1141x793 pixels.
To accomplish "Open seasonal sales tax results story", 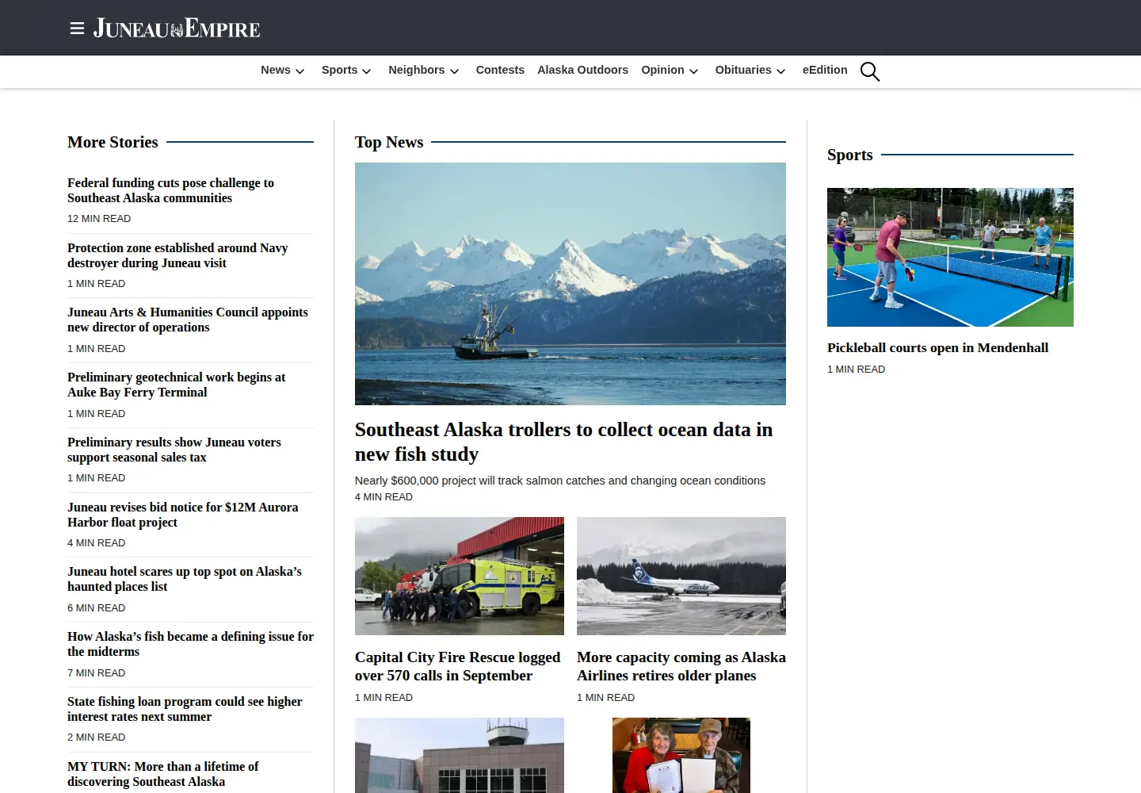I will [x=174, y=450].
